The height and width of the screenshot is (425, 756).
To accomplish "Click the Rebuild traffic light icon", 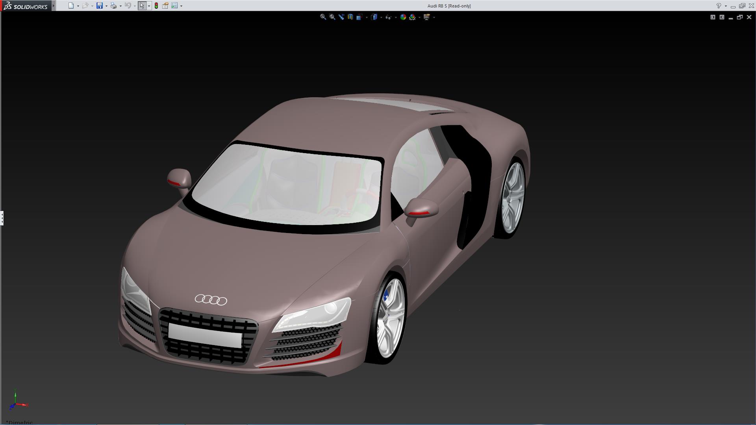I will tap(156, 6).
